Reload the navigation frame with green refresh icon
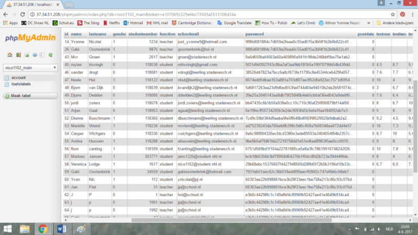The height and width of the screenshot is (235, 418). click(50, 55)
